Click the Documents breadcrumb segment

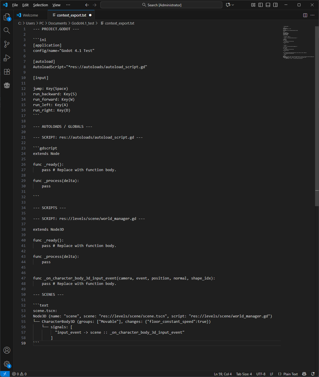[58, 23]
